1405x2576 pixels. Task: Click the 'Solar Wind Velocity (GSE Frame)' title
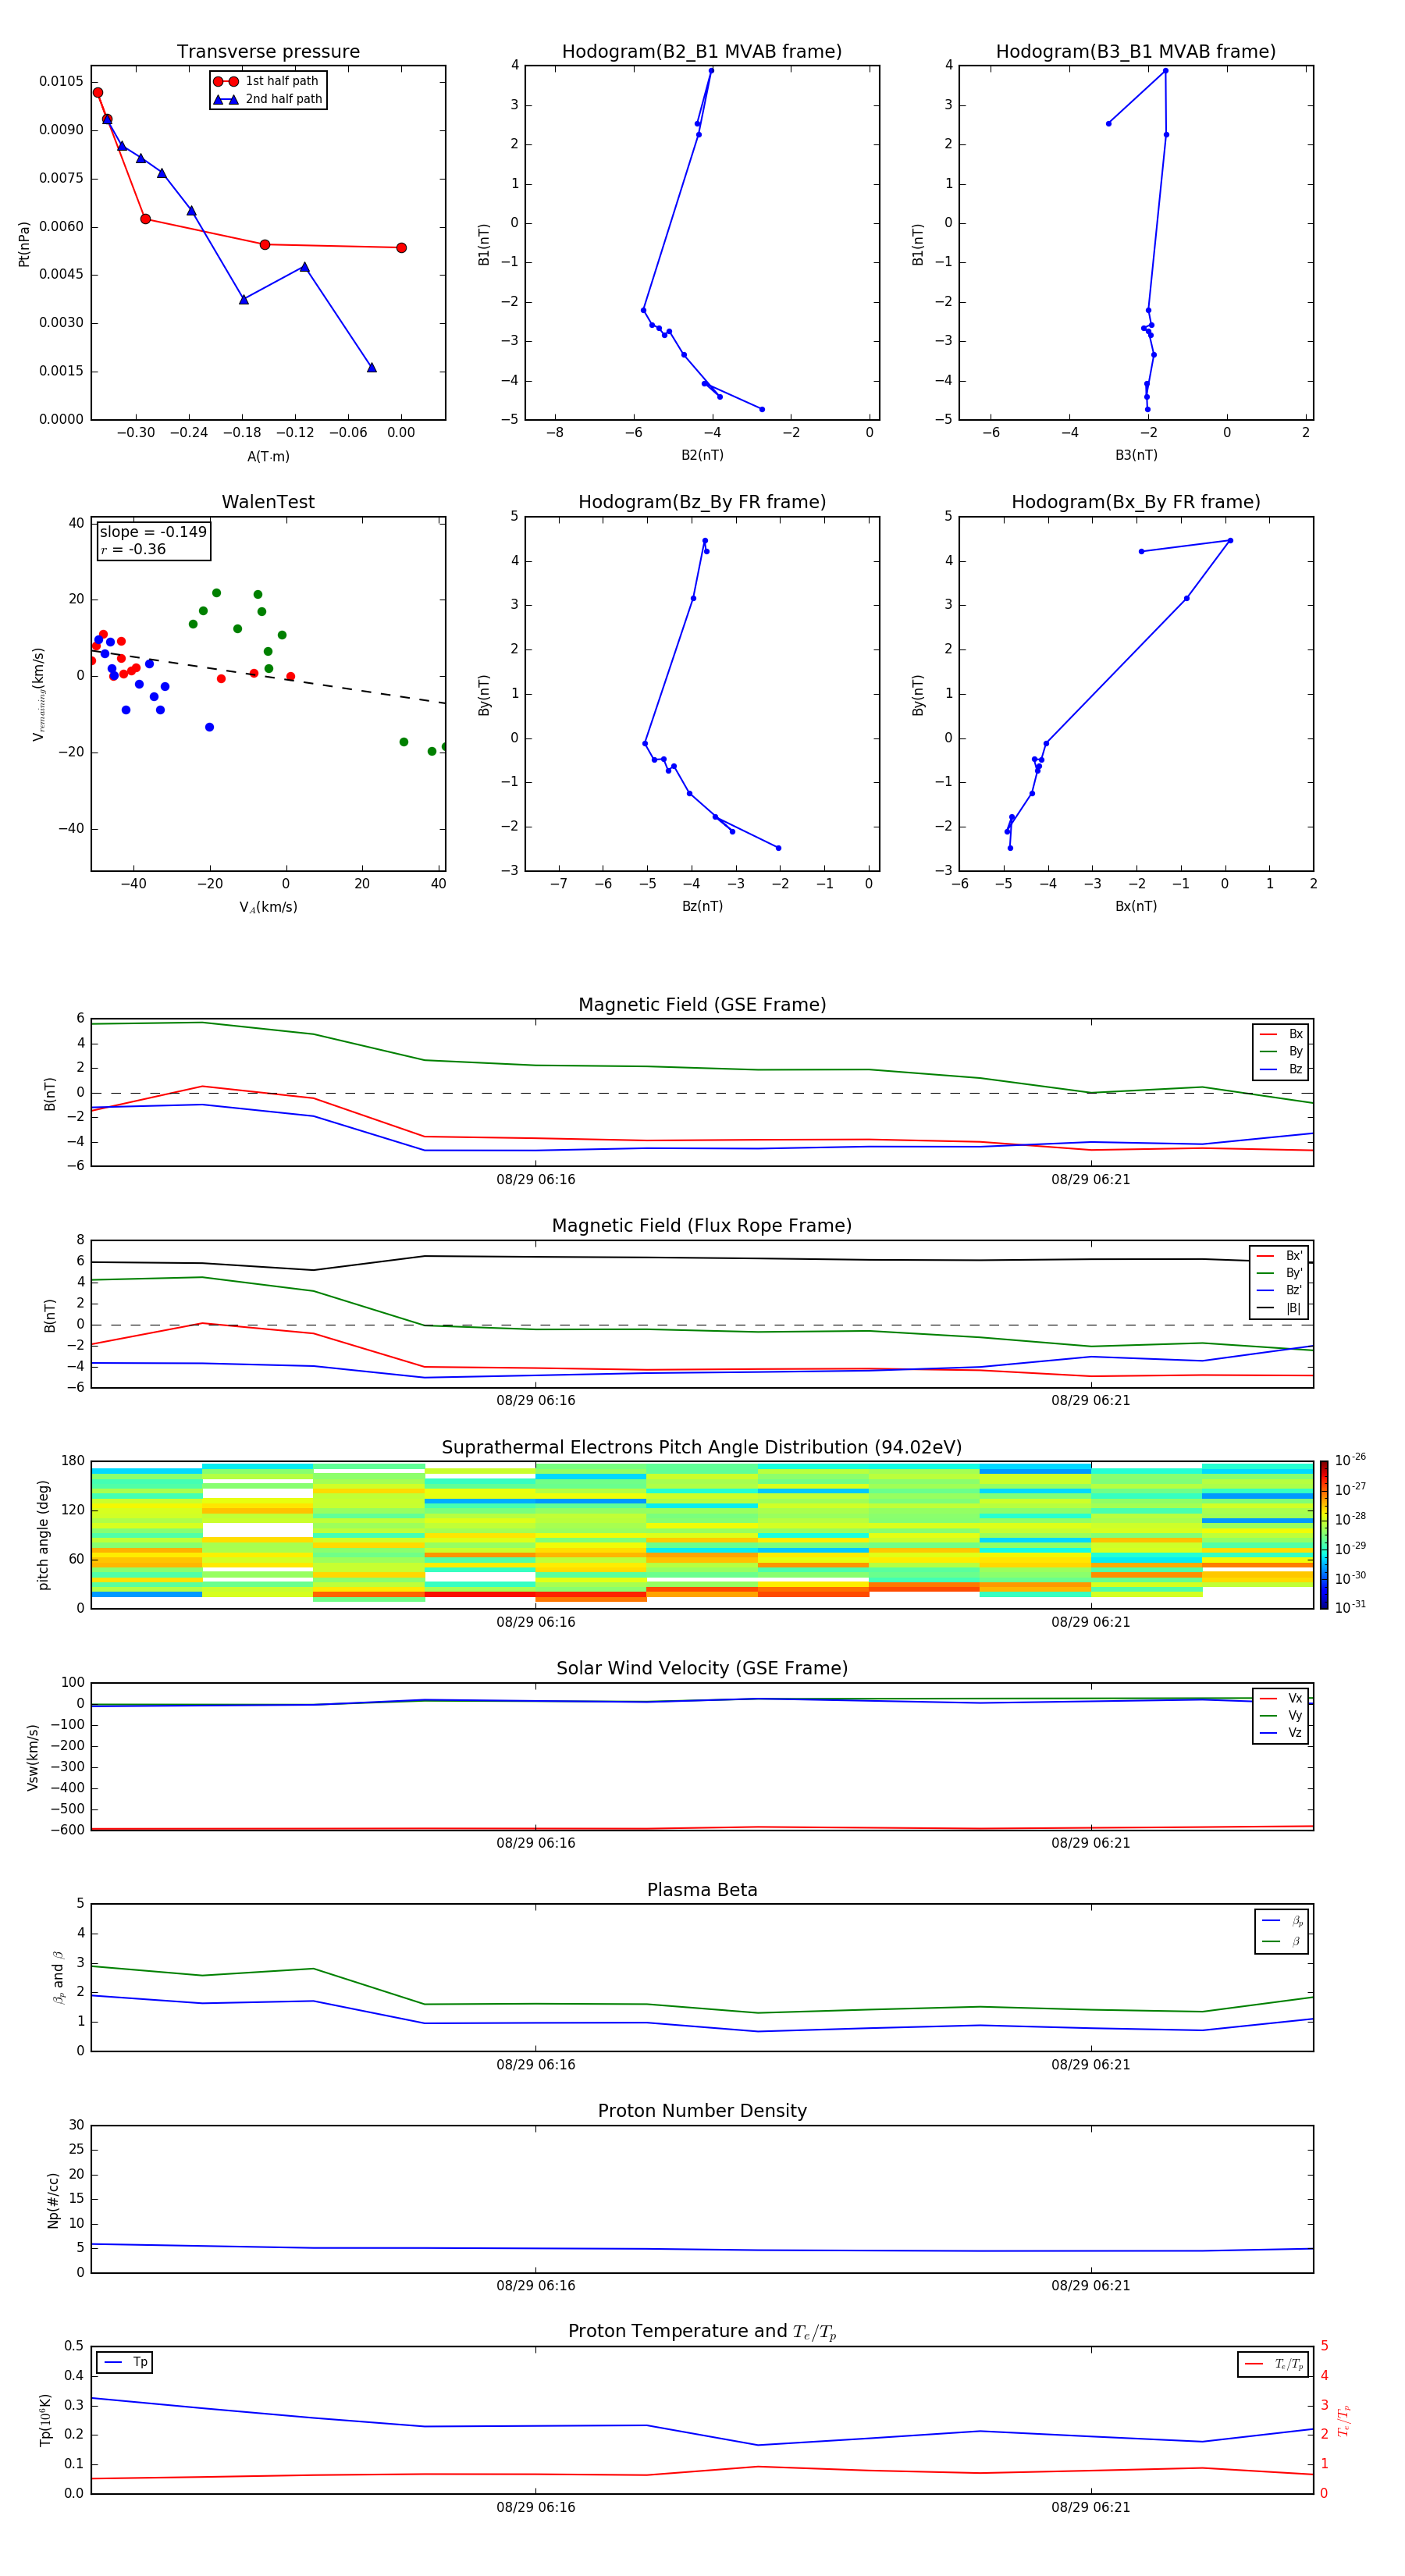702,1669
